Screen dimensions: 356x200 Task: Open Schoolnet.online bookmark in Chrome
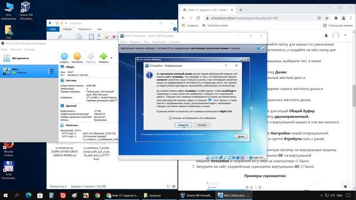(x=215, y=26)
